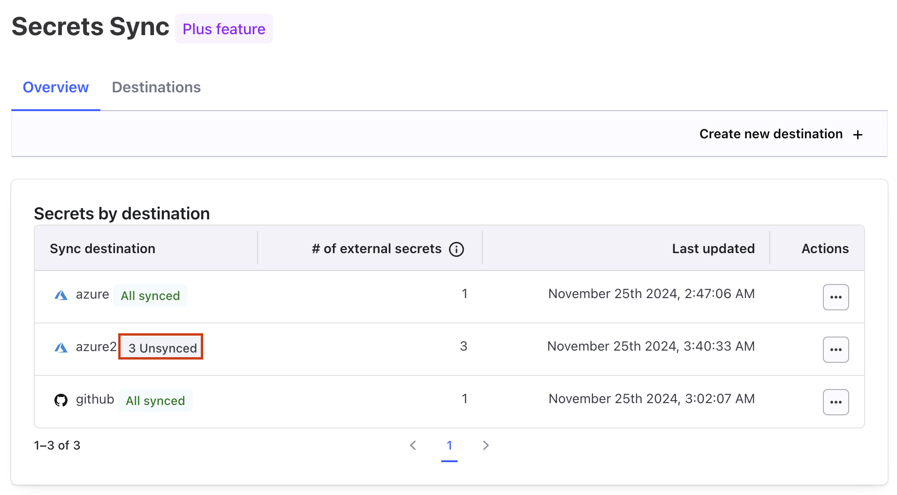Click the GitHub logo icon
This screenshot has width=897, height=495.
61,400
